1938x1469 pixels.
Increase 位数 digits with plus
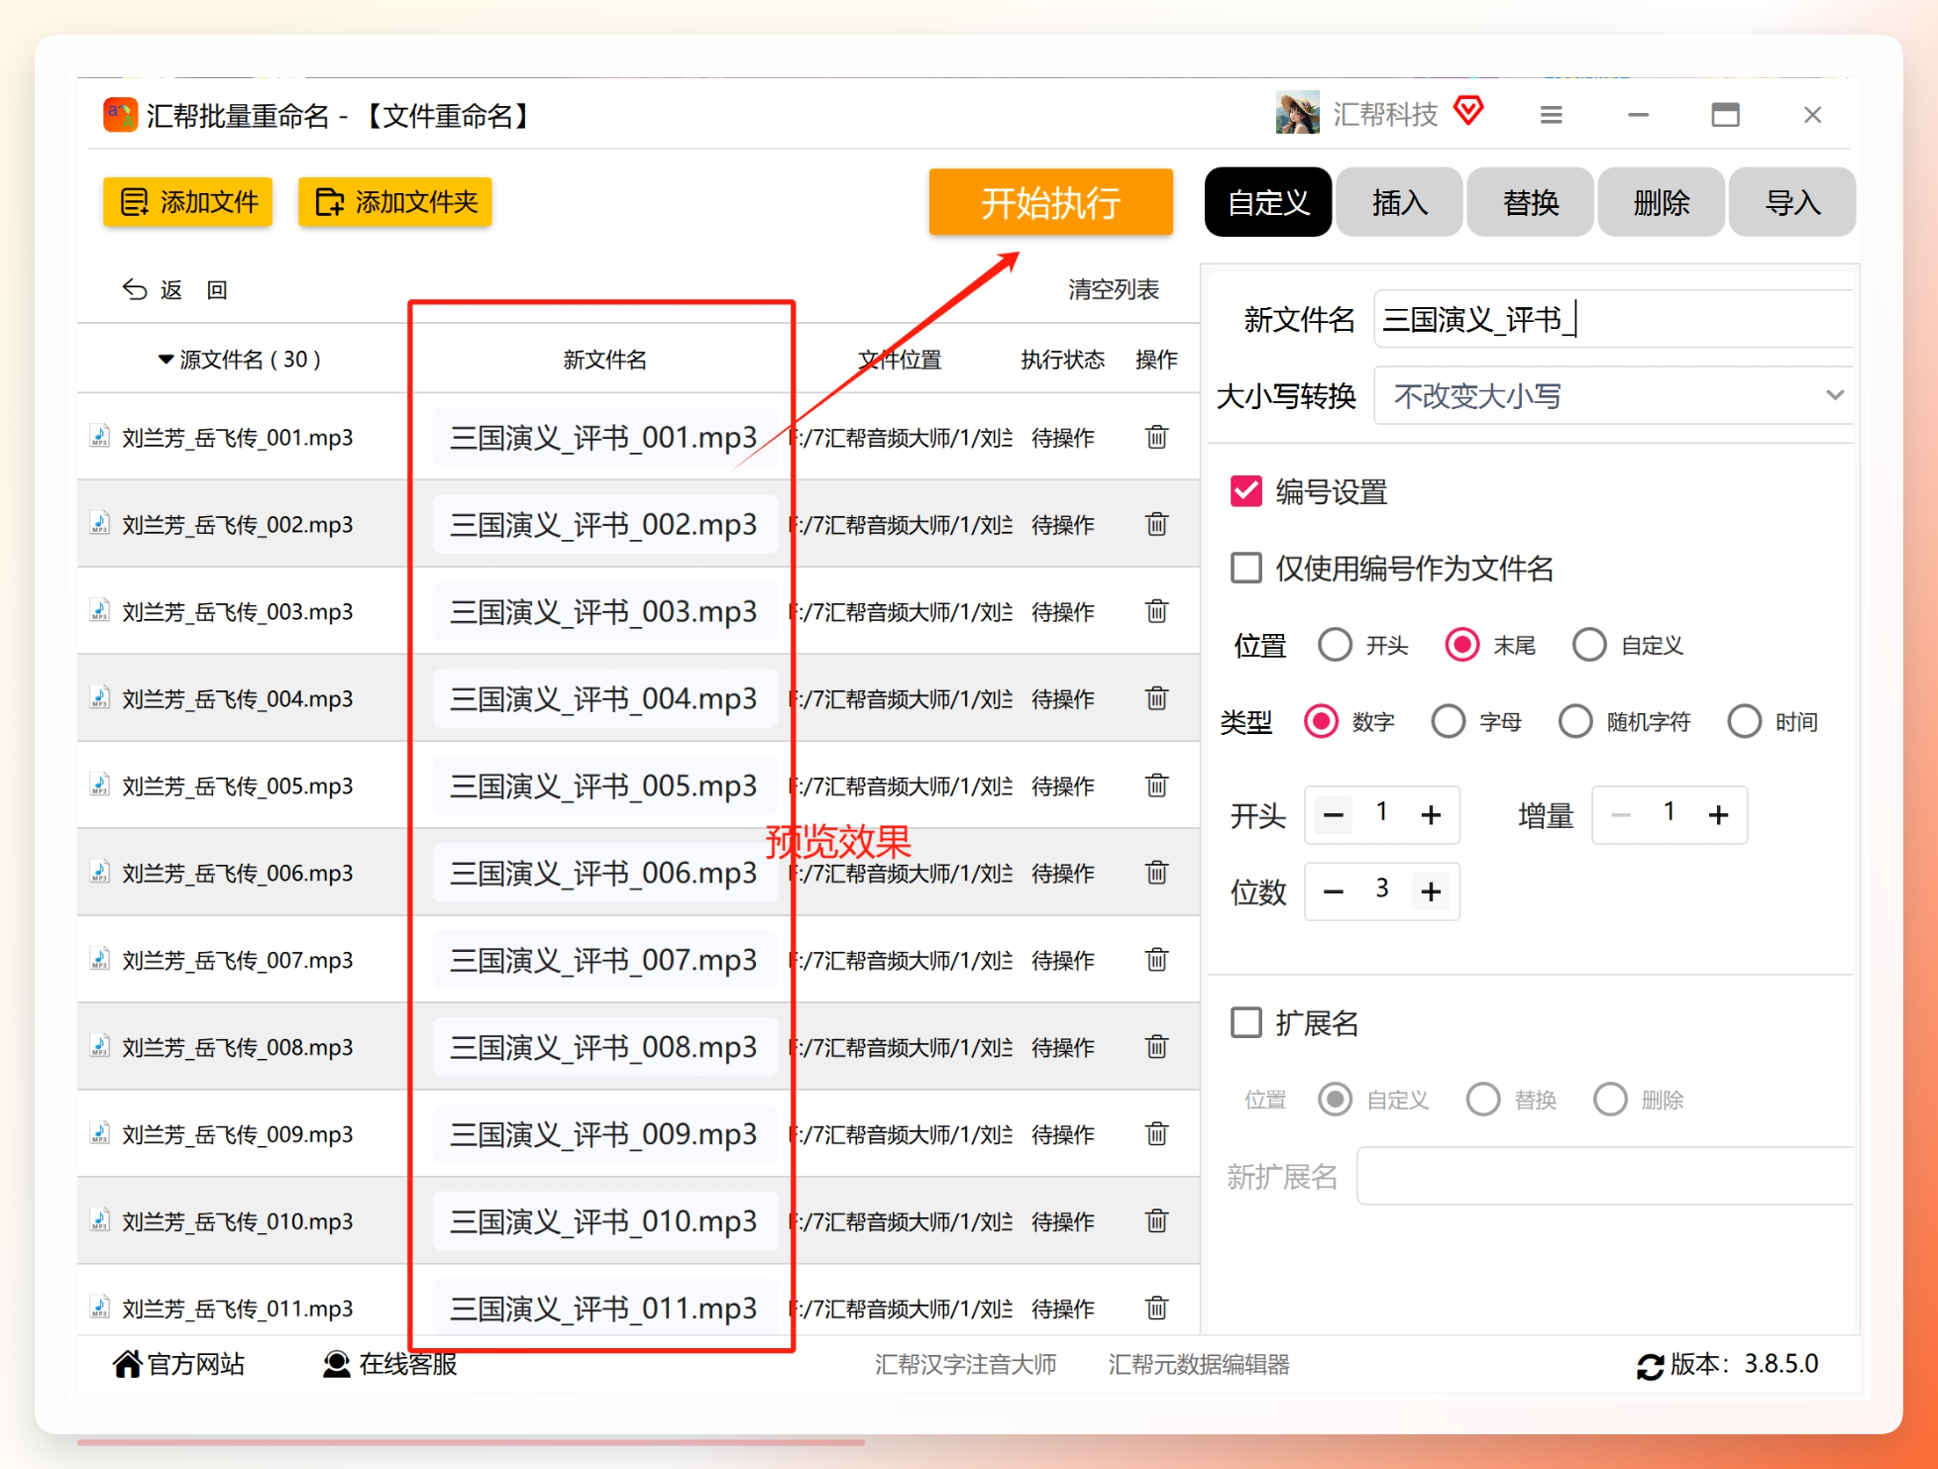point(1431,892)
